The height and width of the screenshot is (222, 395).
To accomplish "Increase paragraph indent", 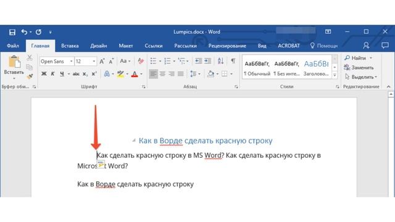I will point(207,61).
